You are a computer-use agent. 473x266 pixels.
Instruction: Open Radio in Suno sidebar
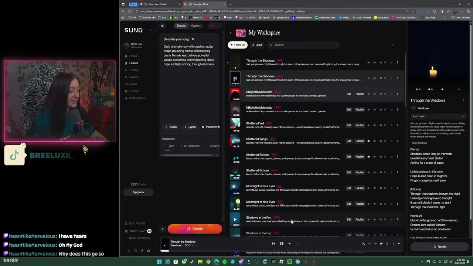pos(131,84)
